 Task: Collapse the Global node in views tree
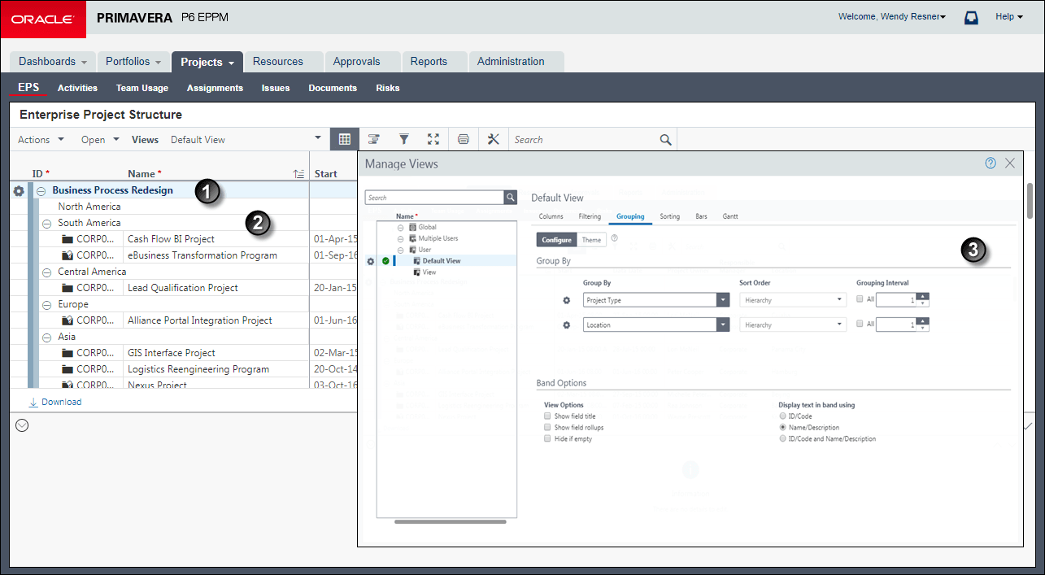(401, 228)
